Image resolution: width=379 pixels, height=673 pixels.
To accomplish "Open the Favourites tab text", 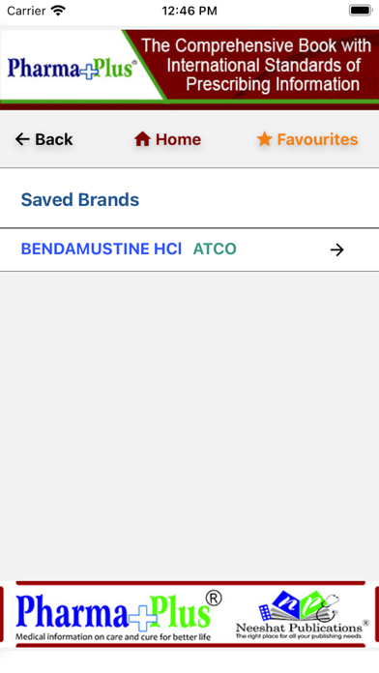I will 318,139.
